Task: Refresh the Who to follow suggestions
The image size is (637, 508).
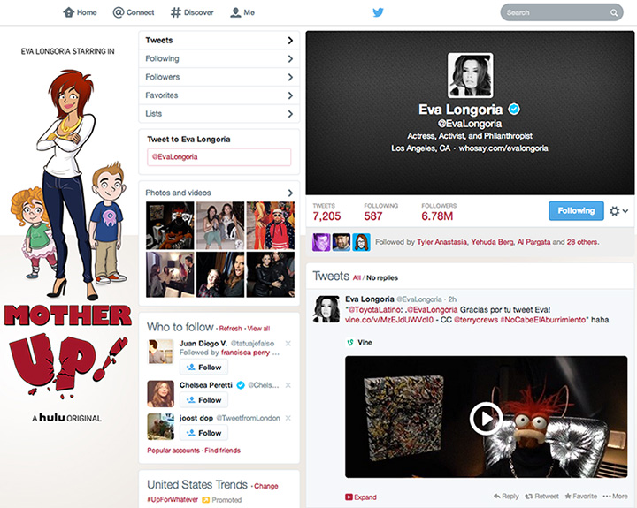Action: click(230, 329)
